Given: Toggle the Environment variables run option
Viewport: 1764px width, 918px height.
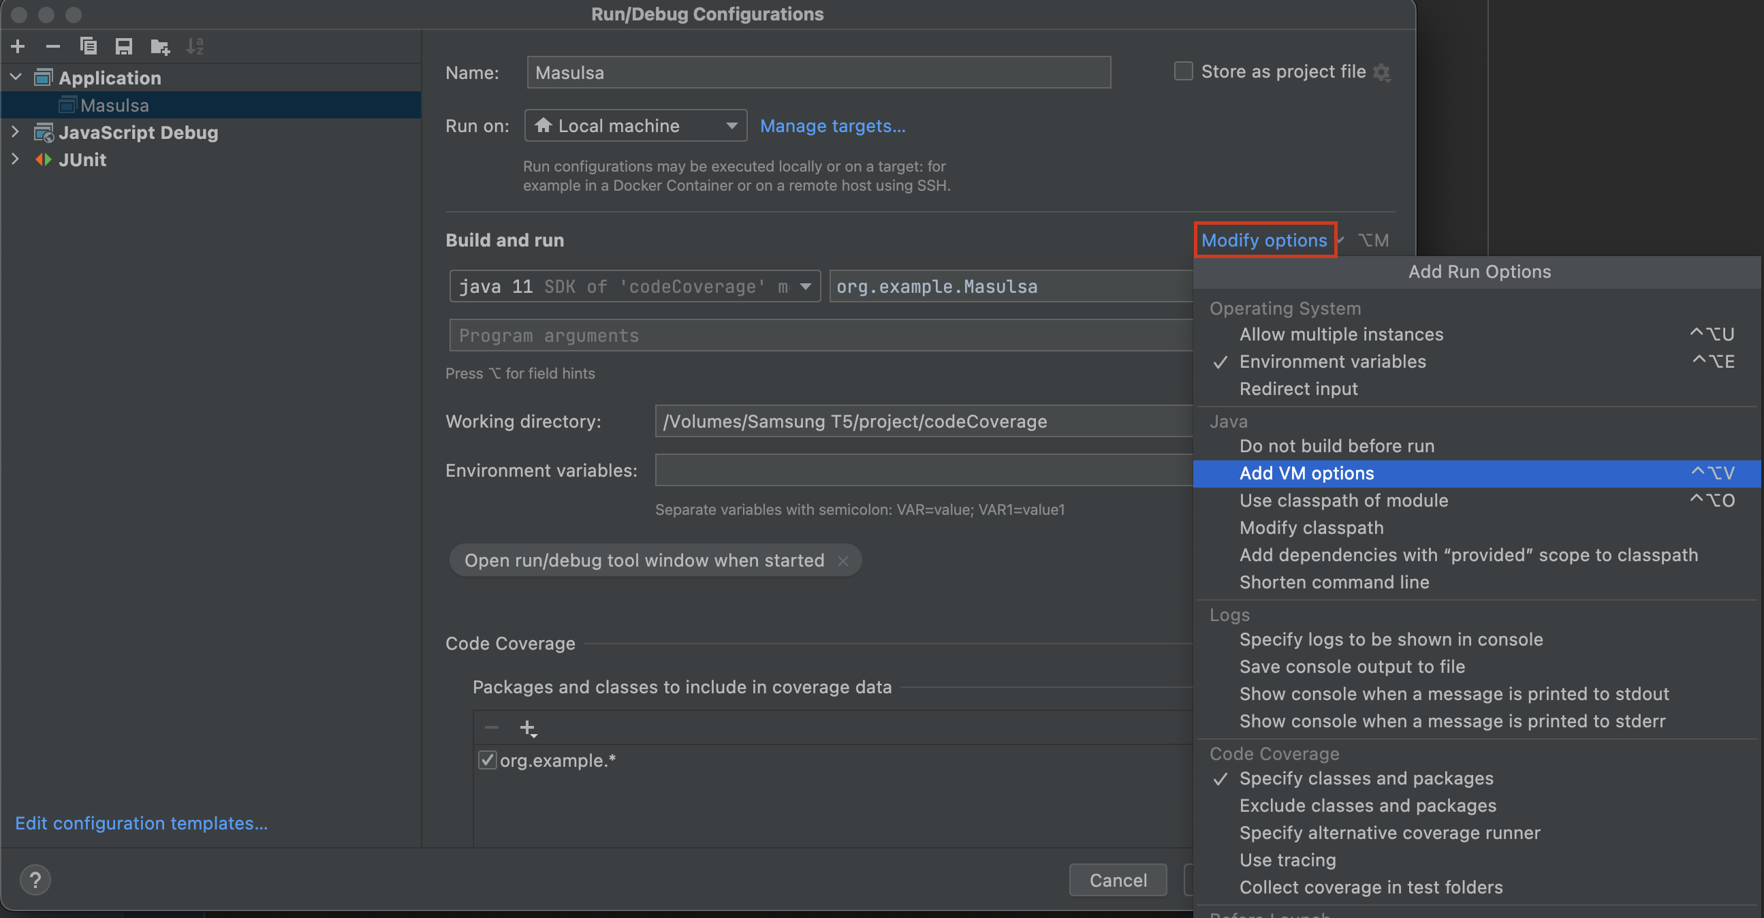Looking at the screenshot, I should 1332,362.
